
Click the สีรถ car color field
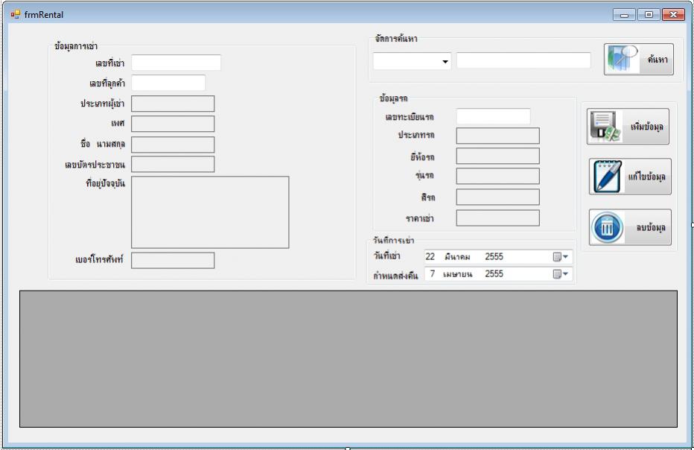click(498, 197)
